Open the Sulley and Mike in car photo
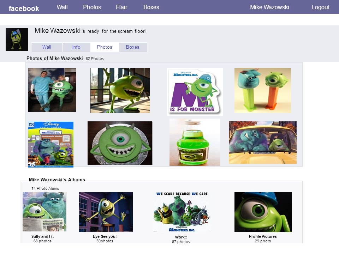339x254 pixels. [263, 142]
